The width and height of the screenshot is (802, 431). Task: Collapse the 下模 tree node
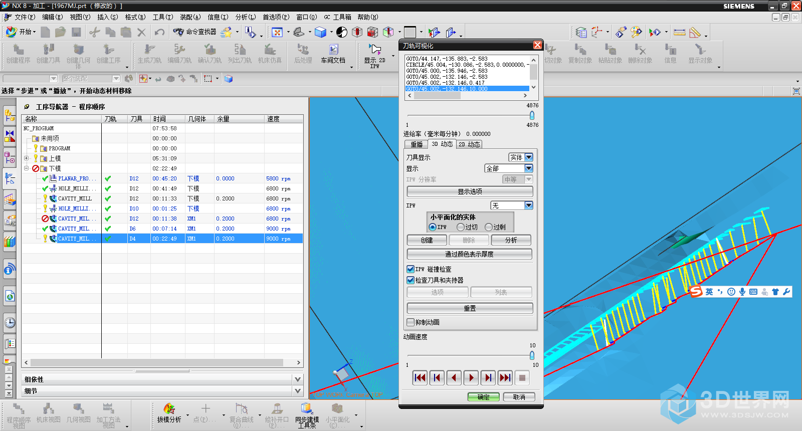pos(27,168)
